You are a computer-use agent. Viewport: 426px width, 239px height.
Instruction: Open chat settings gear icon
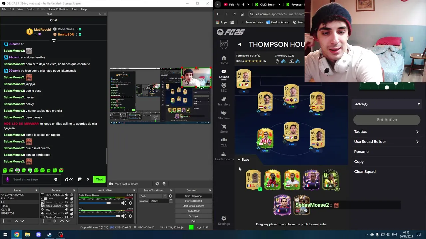(x=88, y=179)
